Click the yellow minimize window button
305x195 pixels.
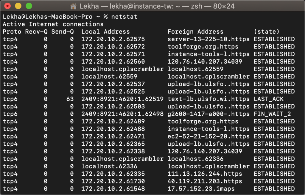[x=18, y=6]
